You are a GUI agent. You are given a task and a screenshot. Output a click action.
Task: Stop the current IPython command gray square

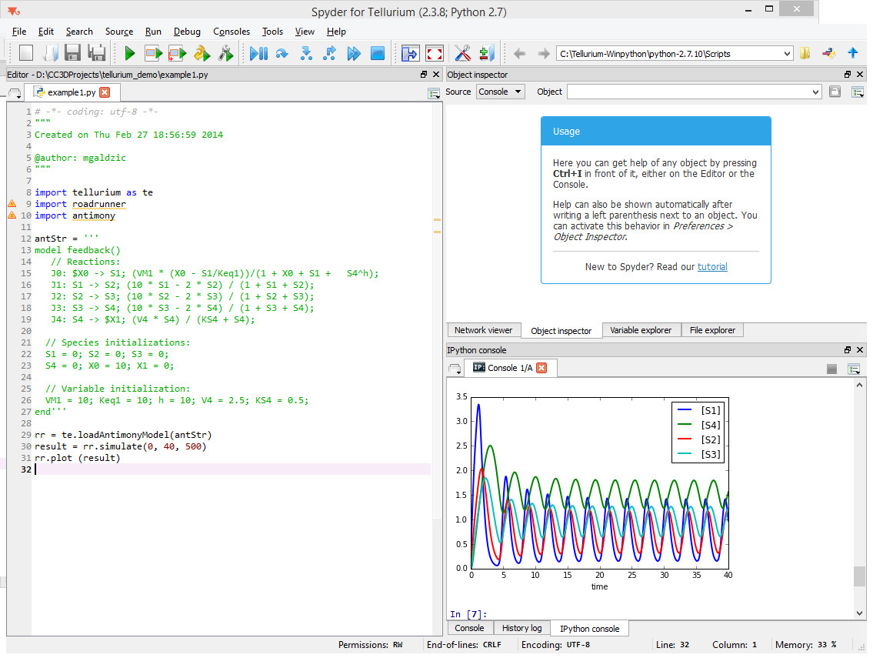coord(831,369)
